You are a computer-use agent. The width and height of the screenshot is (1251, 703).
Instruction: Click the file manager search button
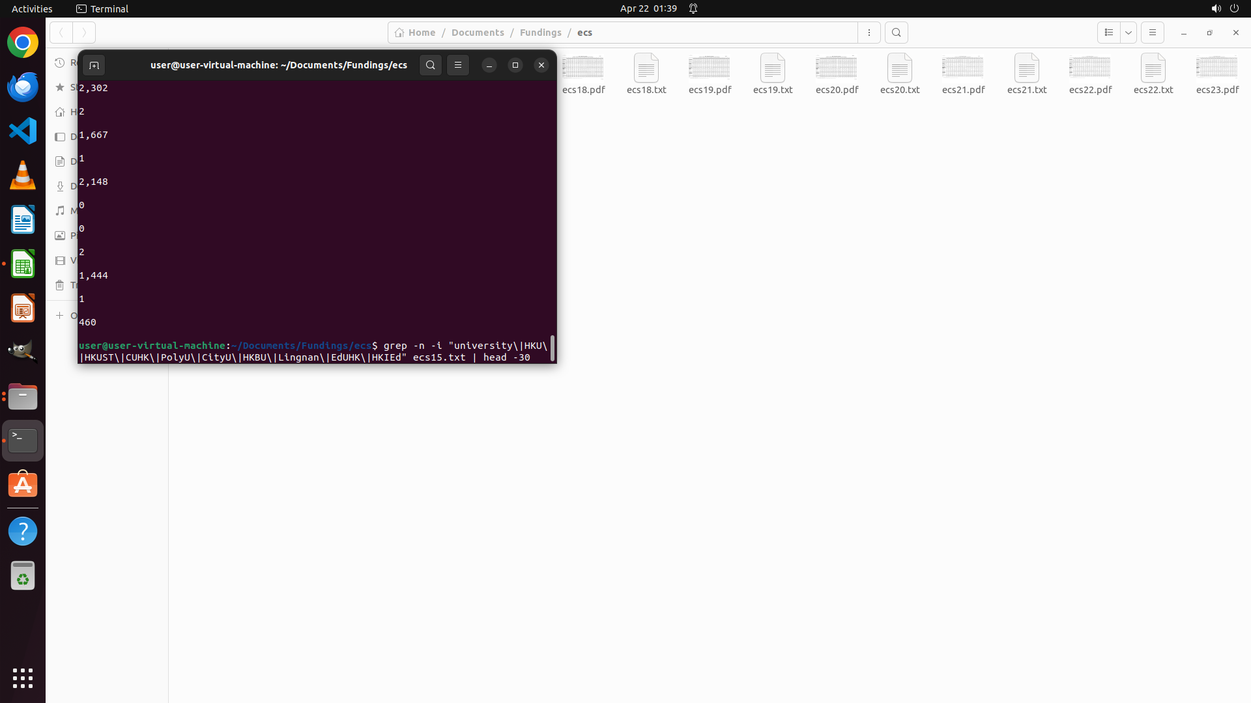(x=896, y=33)
